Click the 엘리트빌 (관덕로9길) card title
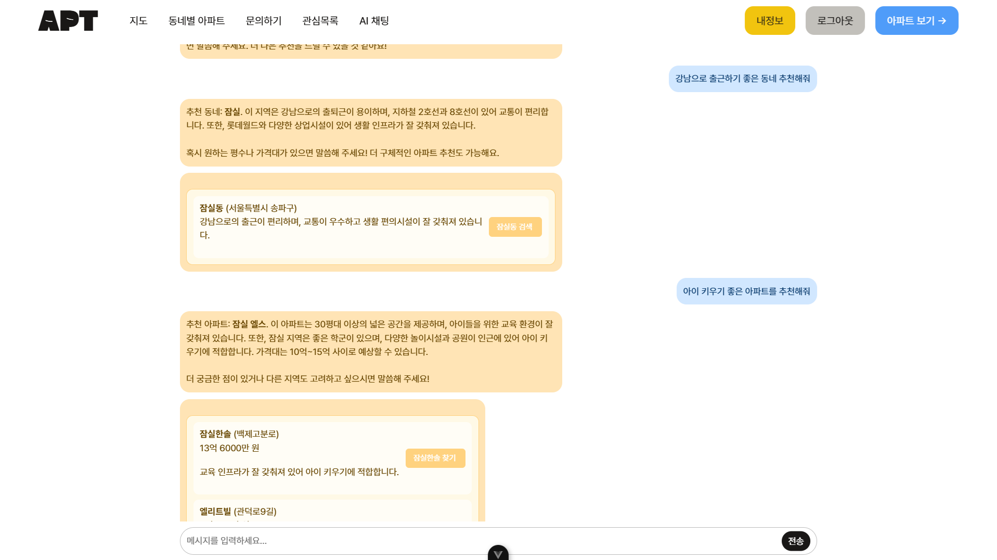This screenshot has height=560, width=997. click(x=238, y=512)
